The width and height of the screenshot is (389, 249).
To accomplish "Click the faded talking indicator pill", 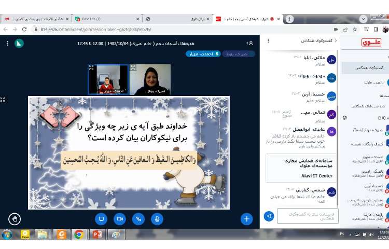I will (x=239, y=54).
